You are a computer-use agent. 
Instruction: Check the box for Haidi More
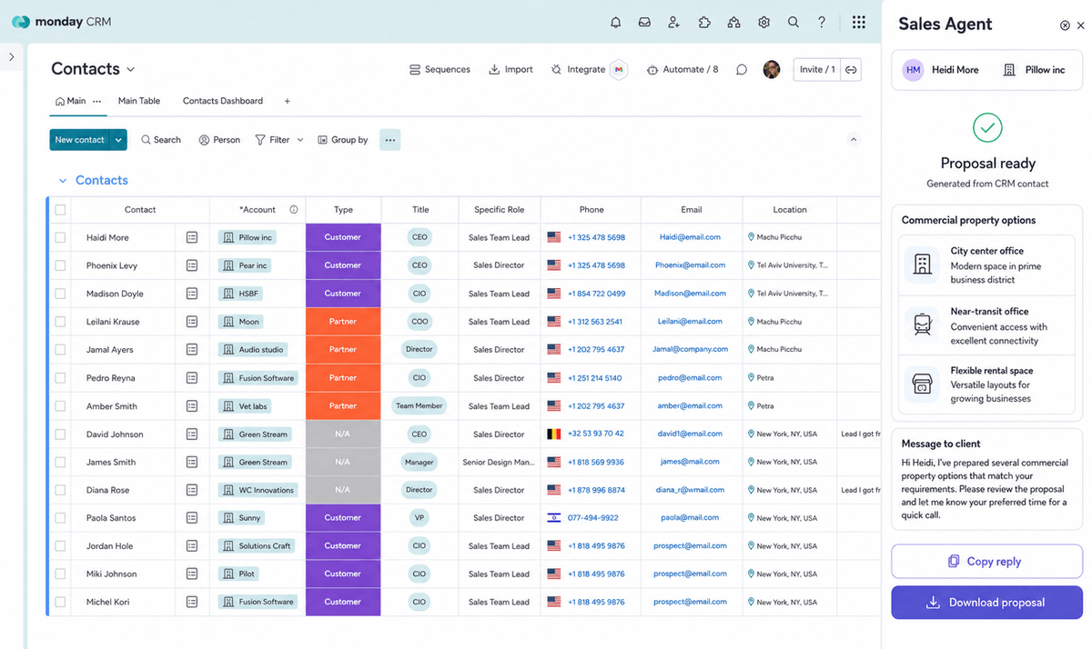click(60, 237)
